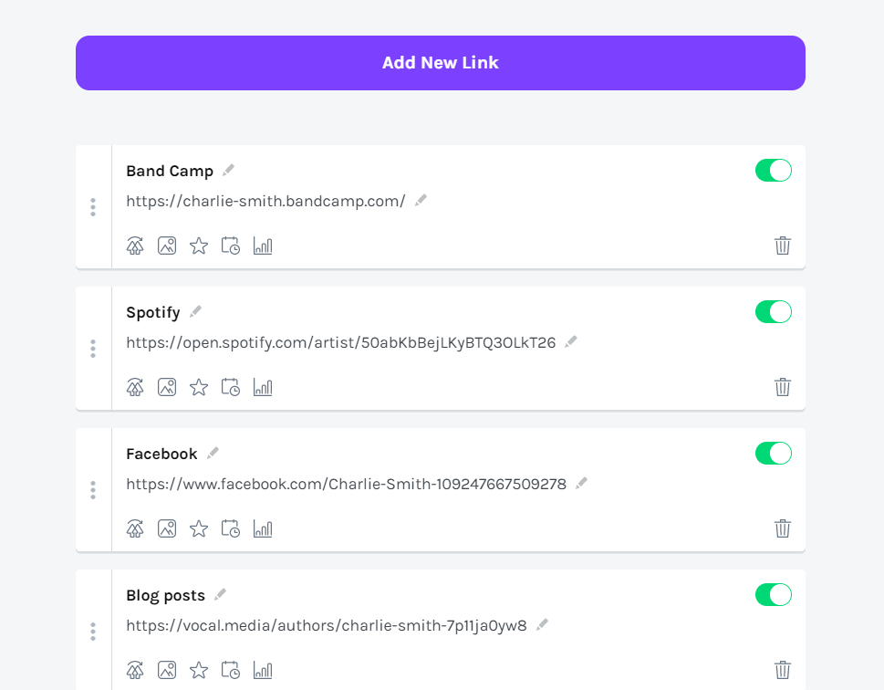Click the Facebook page URL text

pyautogui.click(x=346, y=484)
